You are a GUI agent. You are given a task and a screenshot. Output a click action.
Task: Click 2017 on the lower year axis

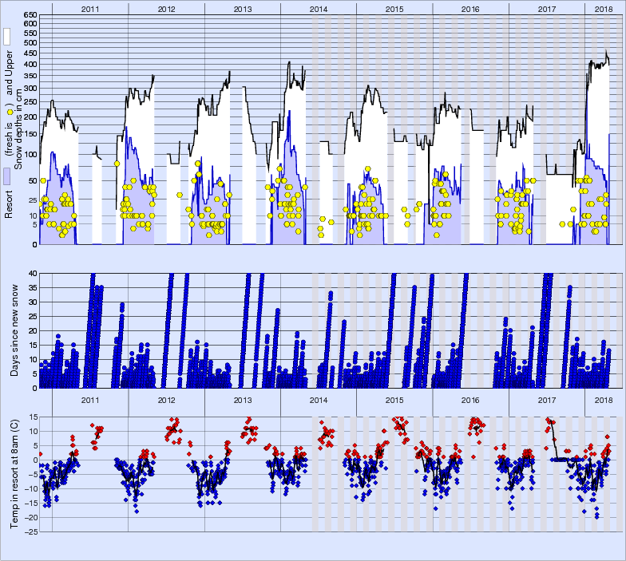click(x=547, y=399)
